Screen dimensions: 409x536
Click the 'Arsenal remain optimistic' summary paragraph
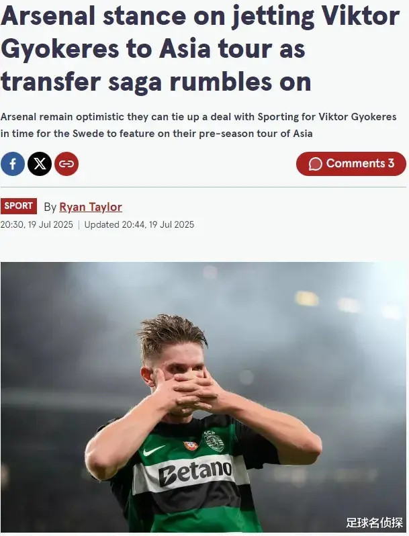199,125
